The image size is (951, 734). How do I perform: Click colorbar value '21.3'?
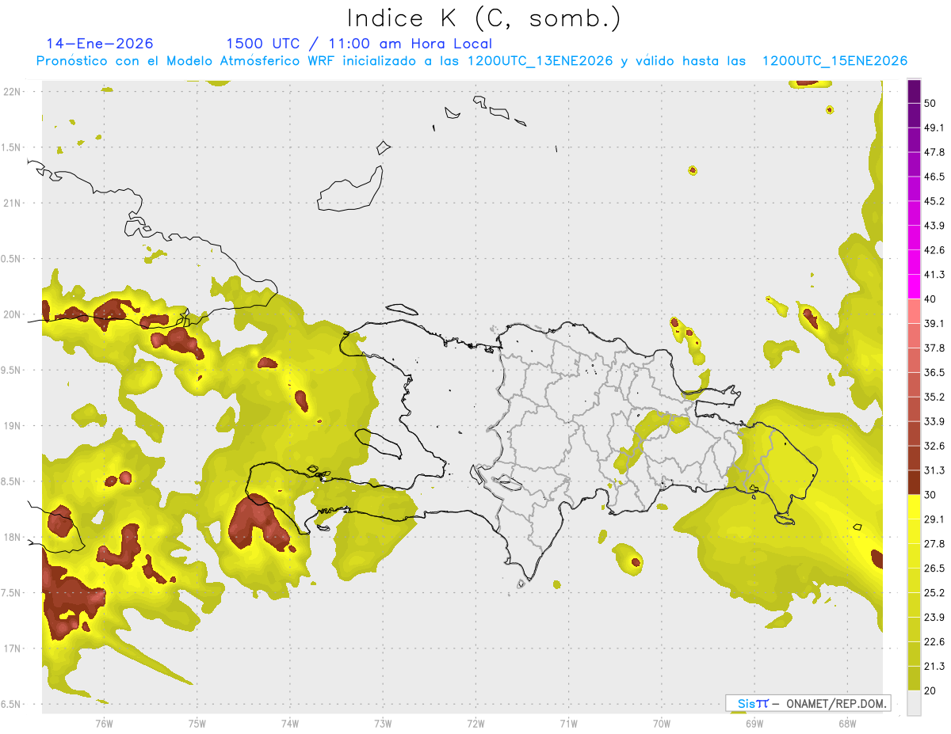[934, 667]
